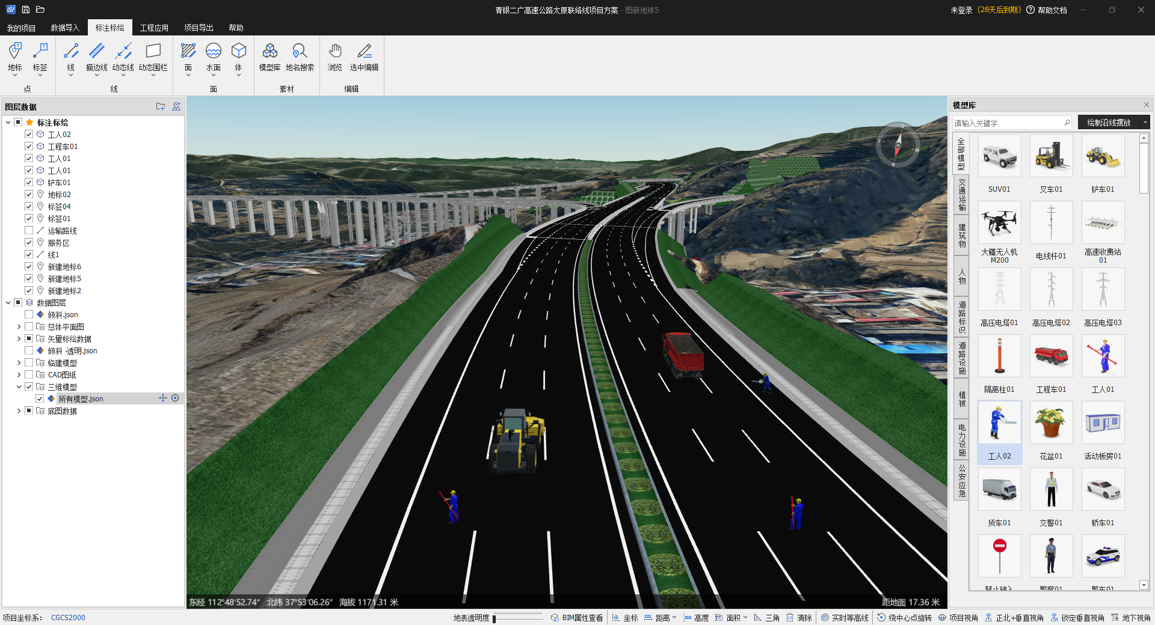This screenshot has height=625, width=1155.
Task: Open the 模型库 model library
Action: 269,57
